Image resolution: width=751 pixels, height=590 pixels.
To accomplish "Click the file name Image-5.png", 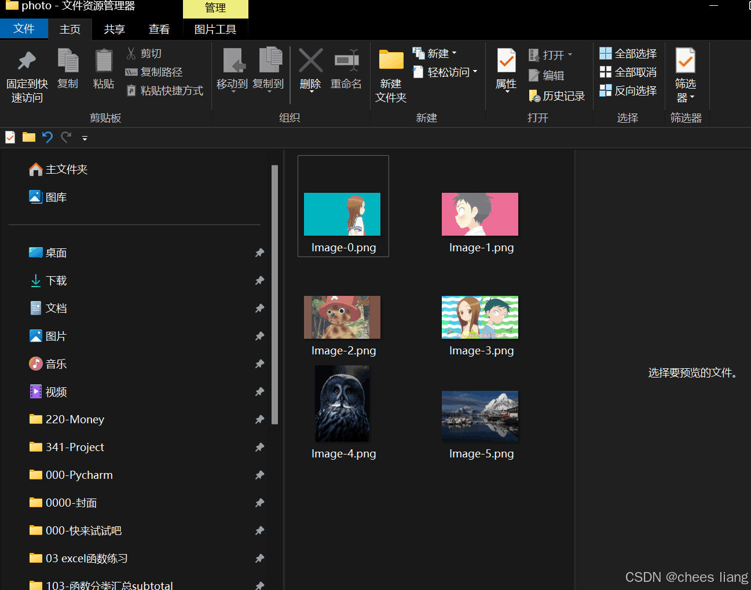I will 481,454.
